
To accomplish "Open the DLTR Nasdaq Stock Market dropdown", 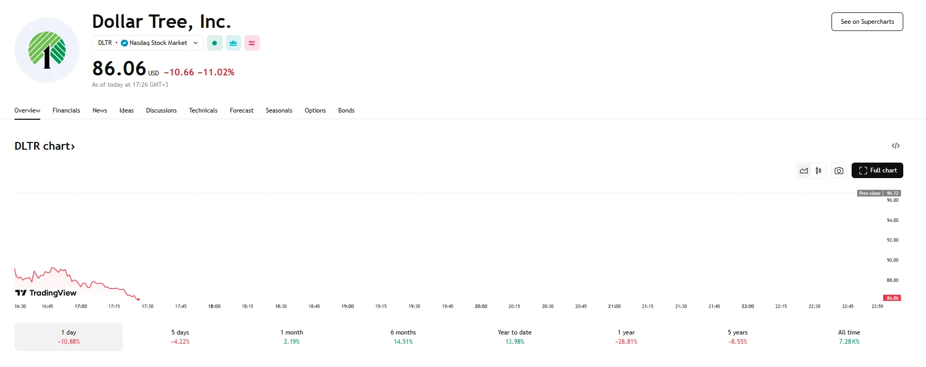I will pyautogui.click(x=148, y=43).
